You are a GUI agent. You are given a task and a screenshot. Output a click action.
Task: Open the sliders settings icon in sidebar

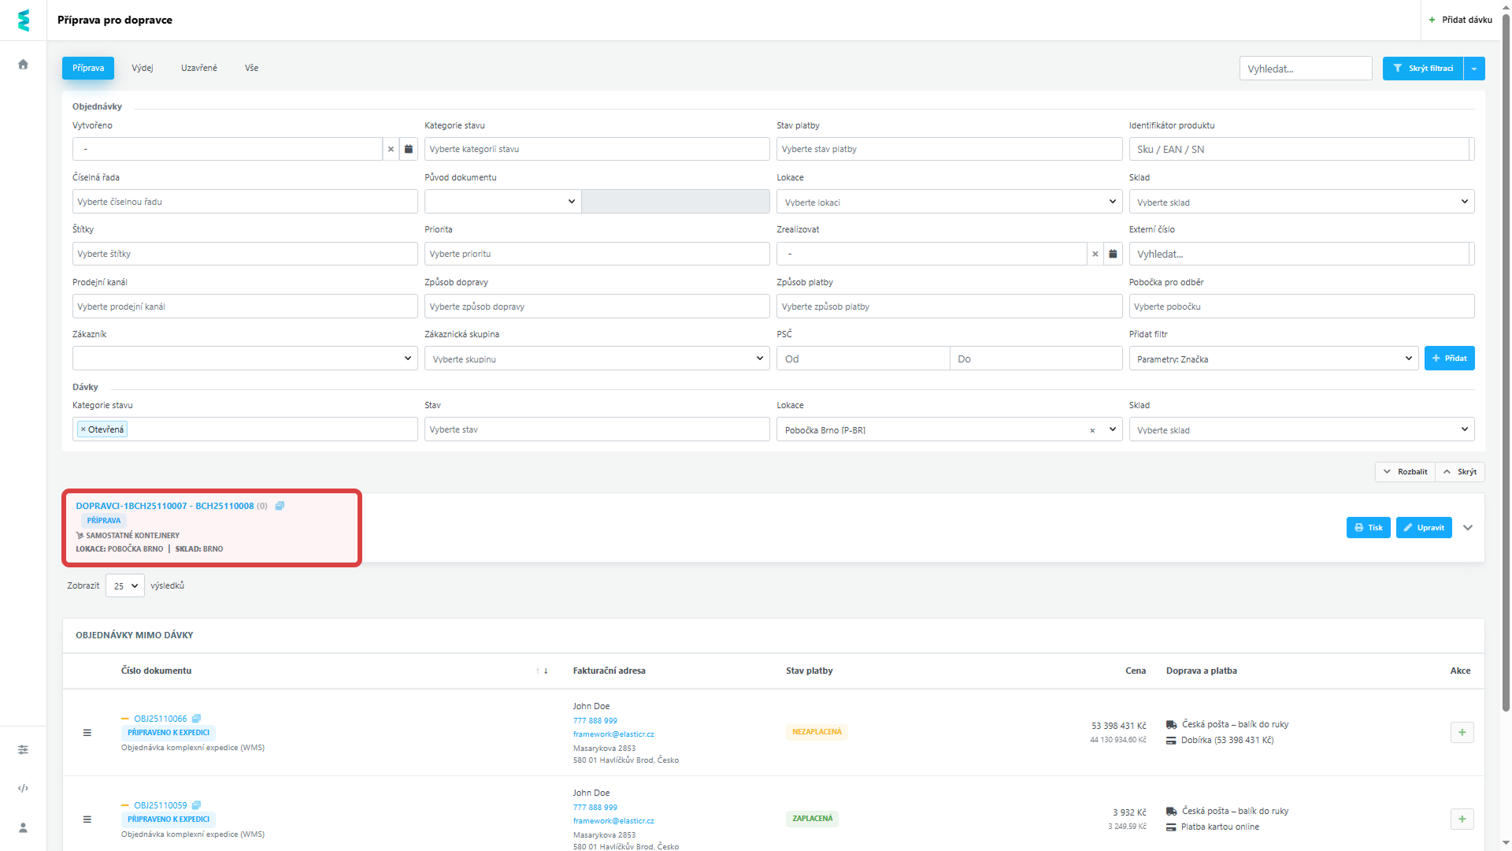click(x=23, y=749)
